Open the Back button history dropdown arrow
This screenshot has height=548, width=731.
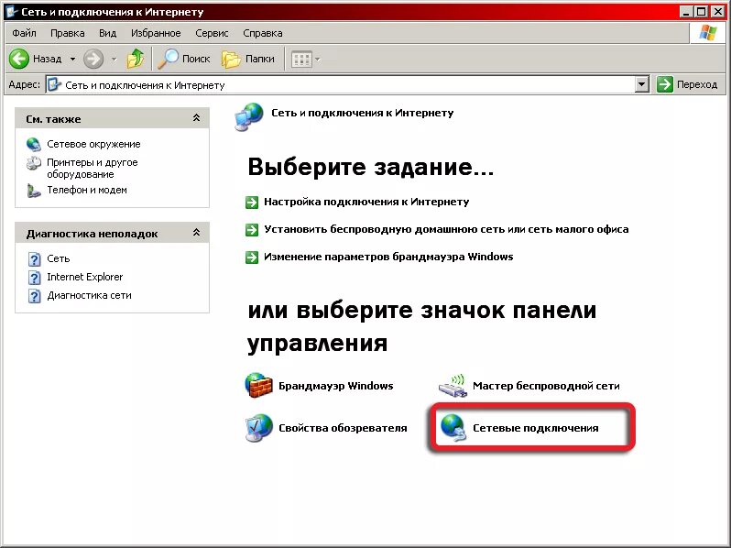point(72,60)
